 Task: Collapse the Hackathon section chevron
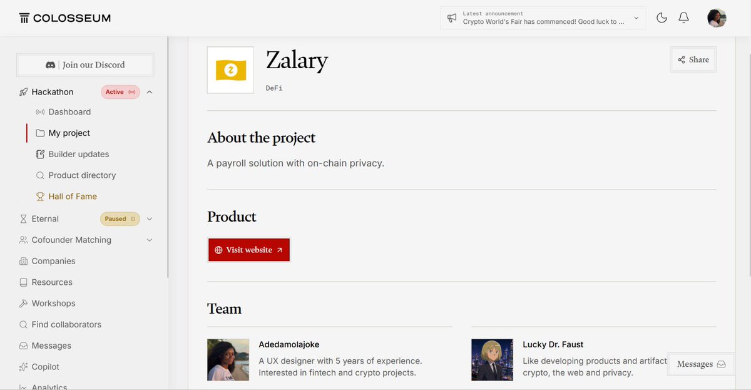(x=150, y=92)
